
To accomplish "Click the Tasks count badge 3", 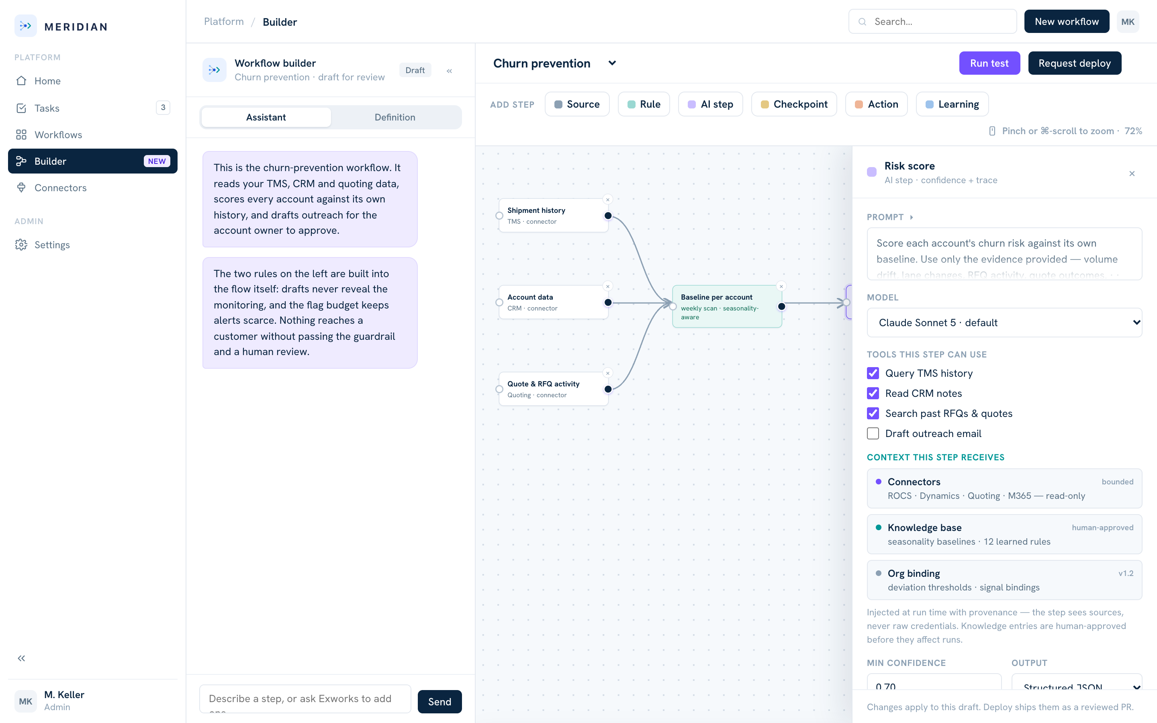I will (163, 108).
